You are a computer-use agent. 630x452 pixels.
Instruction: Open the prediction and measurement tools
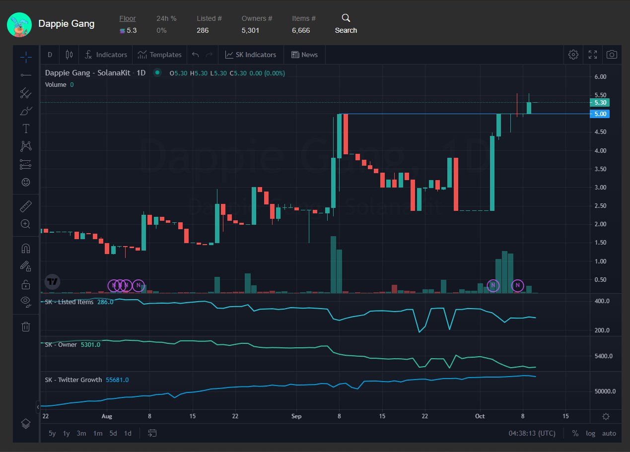26,164
